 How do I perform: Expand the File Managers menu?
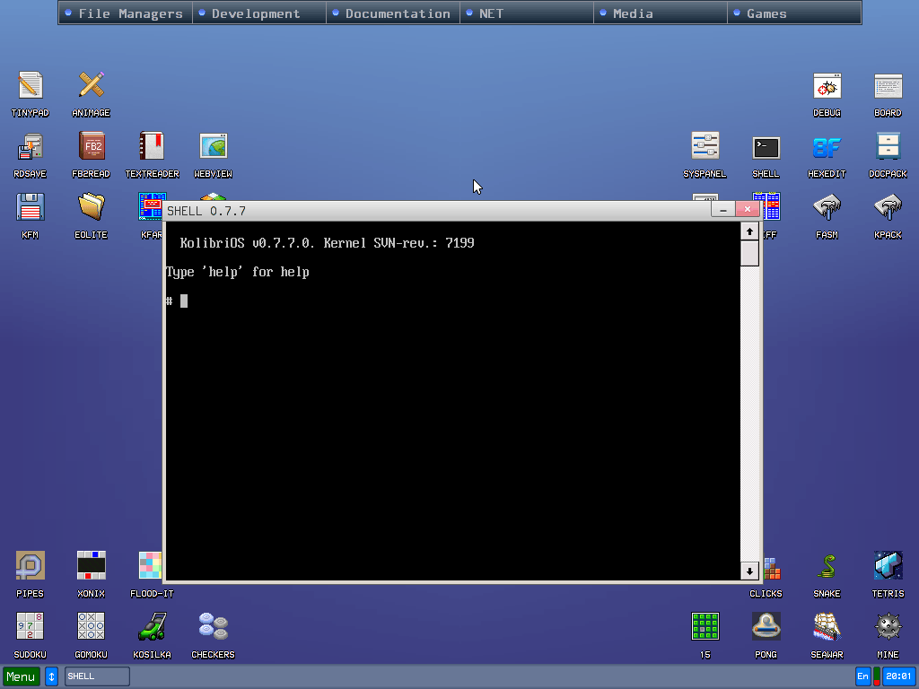[126, 13]
